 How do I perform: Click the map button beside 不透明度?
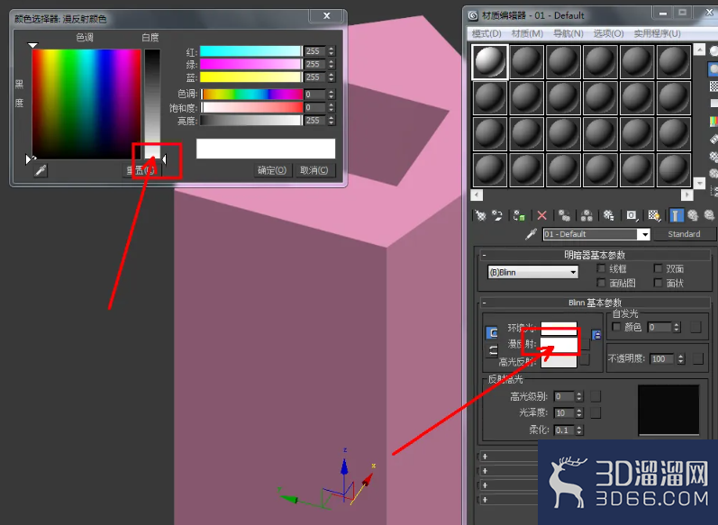pyautogui.click(x=698, y=358)
